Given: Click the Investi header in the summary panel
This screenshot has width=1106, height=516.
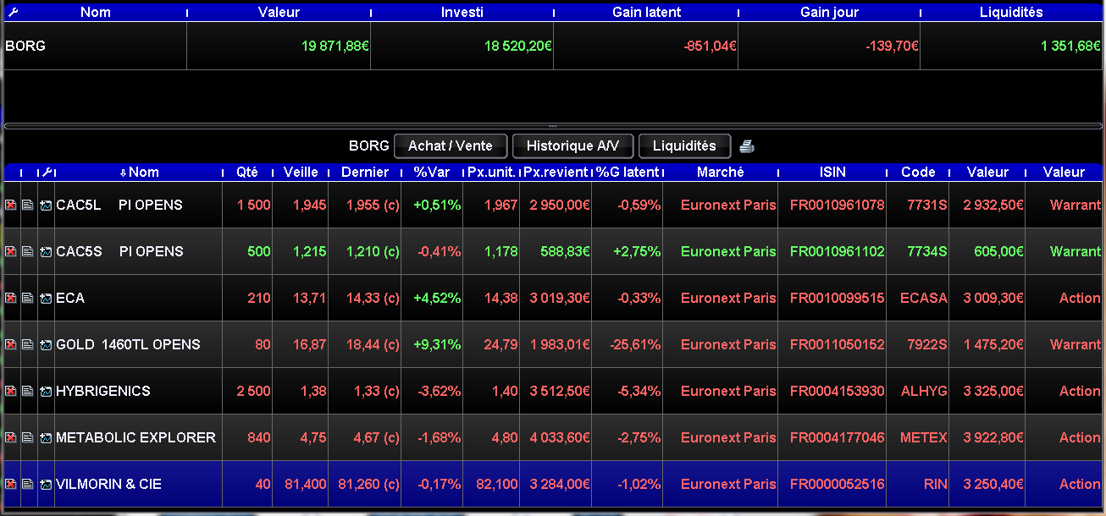Looking at the screenshot, I should (x=462, y=13).
